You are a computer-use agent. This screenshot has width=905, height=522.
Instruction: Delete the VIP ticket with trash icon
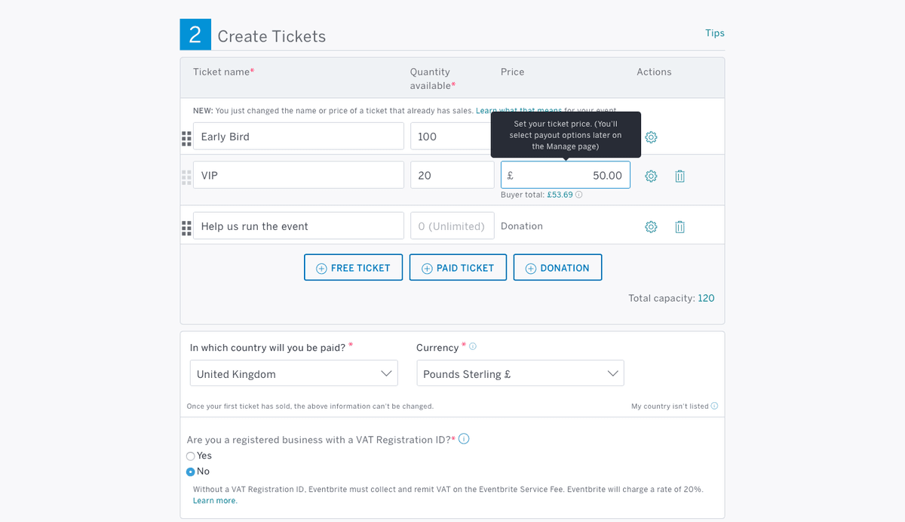tap(680, 176)
